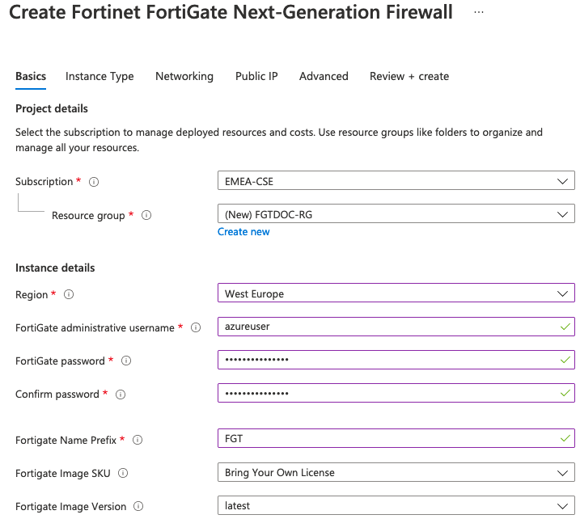This screenshot has height=519, width=580.
Task: Go to the Review + create tab
Action: coord(409,76)
